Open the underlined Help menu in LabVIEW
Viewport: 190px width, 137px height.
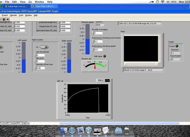[36, 15]
